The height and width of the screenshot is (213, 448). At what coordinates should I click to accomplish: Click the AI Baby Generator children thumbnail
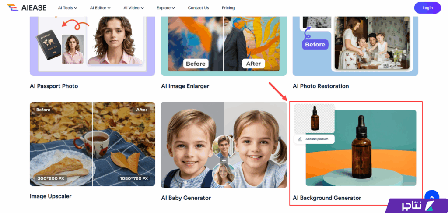224,144
